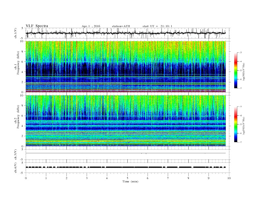Click the flat ch.3 voltage trace
The height and width of the screenshot is (200, 258).
click(x=126, y=153)
